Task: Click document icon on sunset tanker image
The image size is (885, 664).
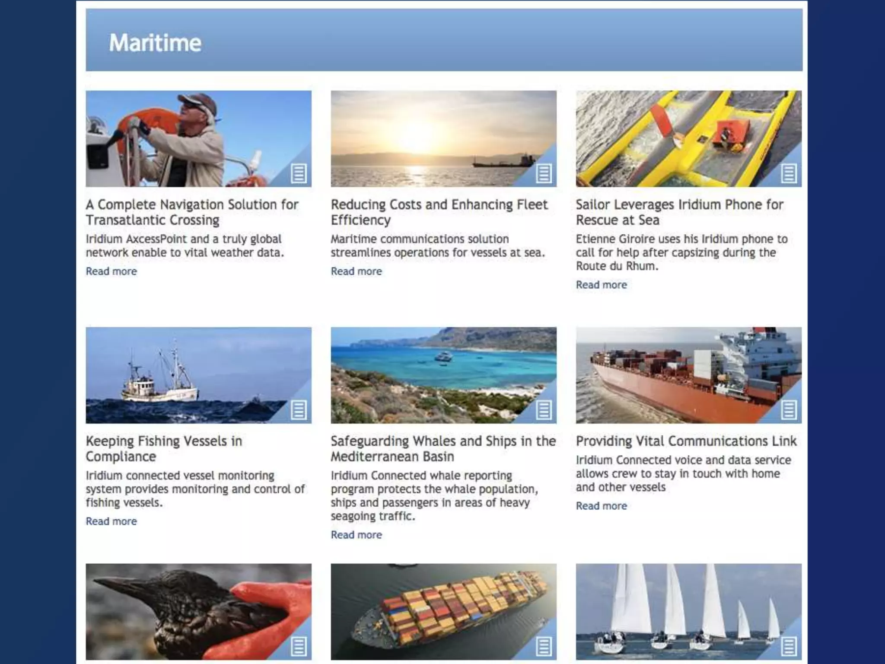Action: (x=544, y=173)
